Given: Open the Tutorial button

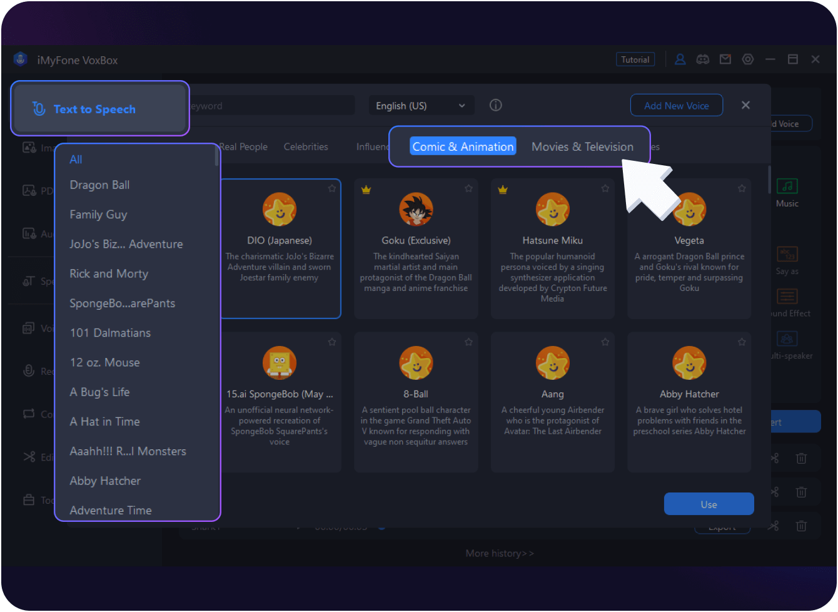Looking at the screenshot, I should (x=635, y=59).
